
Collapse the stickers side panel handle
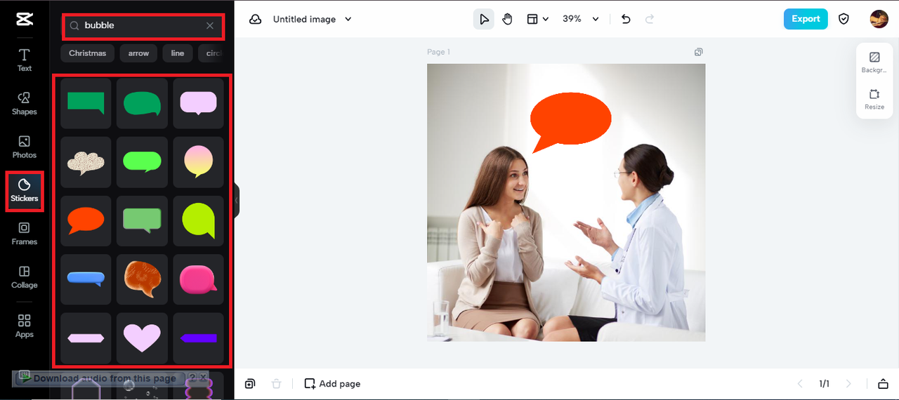tap(237, 201)
